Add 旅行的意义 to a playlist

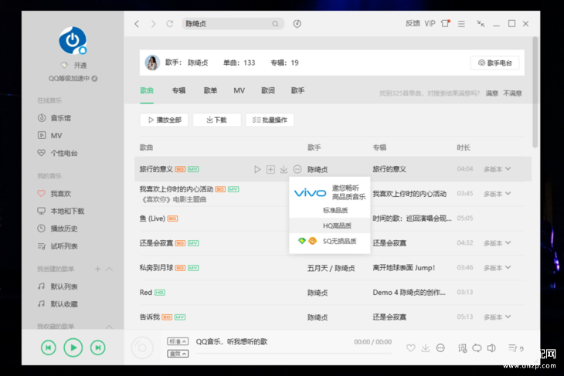pyautogui.click(x=270, y=169)
